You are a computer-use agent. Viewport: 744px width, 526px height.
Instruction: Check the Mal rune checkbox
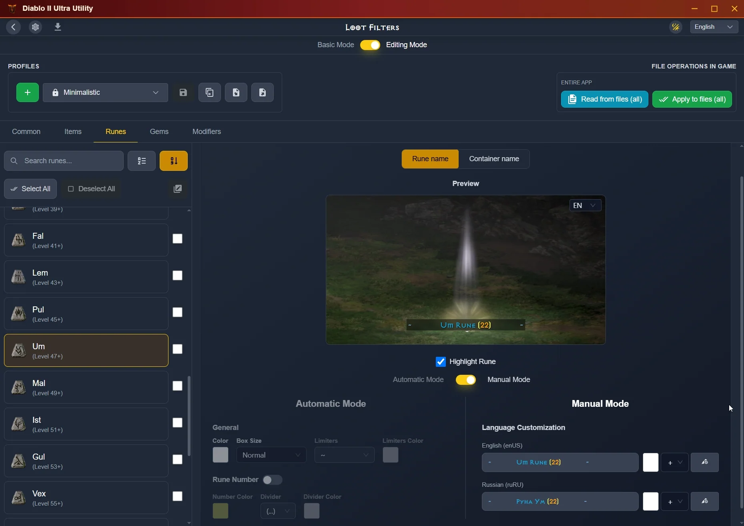coord(178,386)
